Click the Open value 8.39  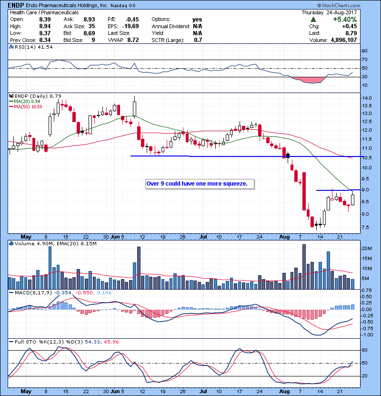[45, 20]
